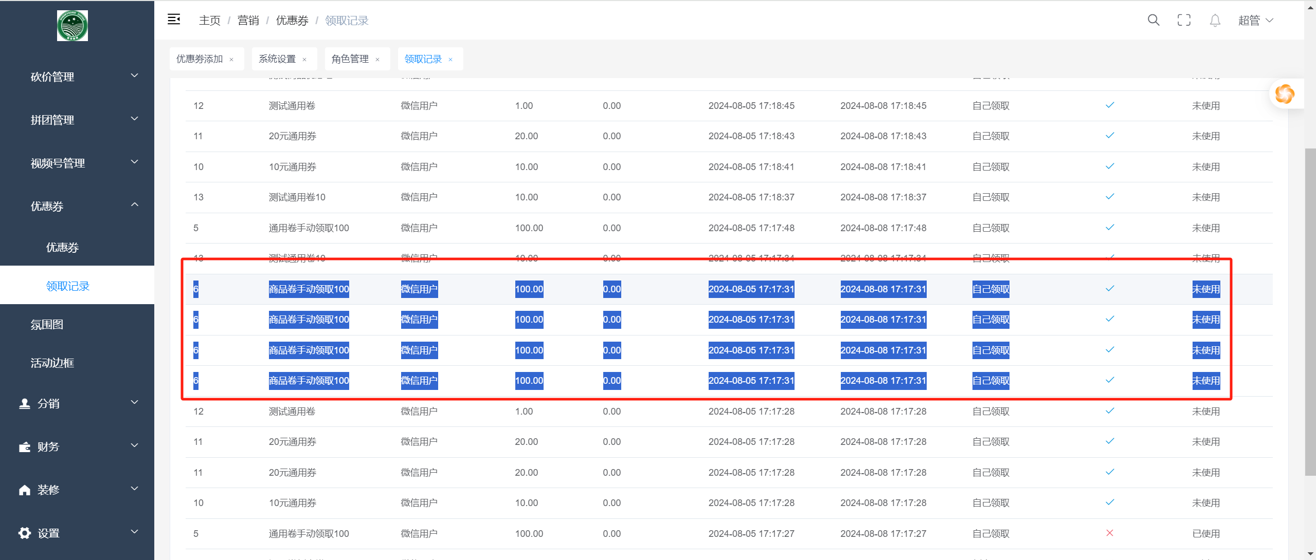
Task: Expand the 砍价管理 menu
Action: pos(77,77)
